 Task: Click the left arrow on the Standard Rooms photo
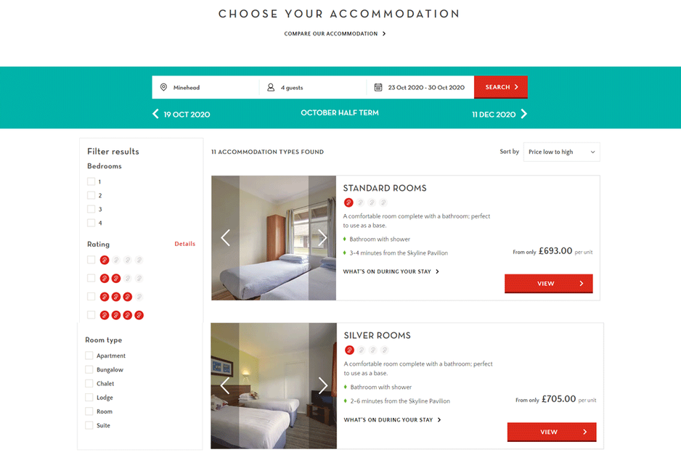click(225, 237)
